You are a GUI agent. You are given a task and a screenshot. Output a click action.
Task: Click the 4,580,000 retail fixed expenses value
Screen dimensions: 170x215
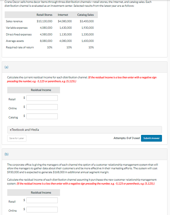coord(46,34)
